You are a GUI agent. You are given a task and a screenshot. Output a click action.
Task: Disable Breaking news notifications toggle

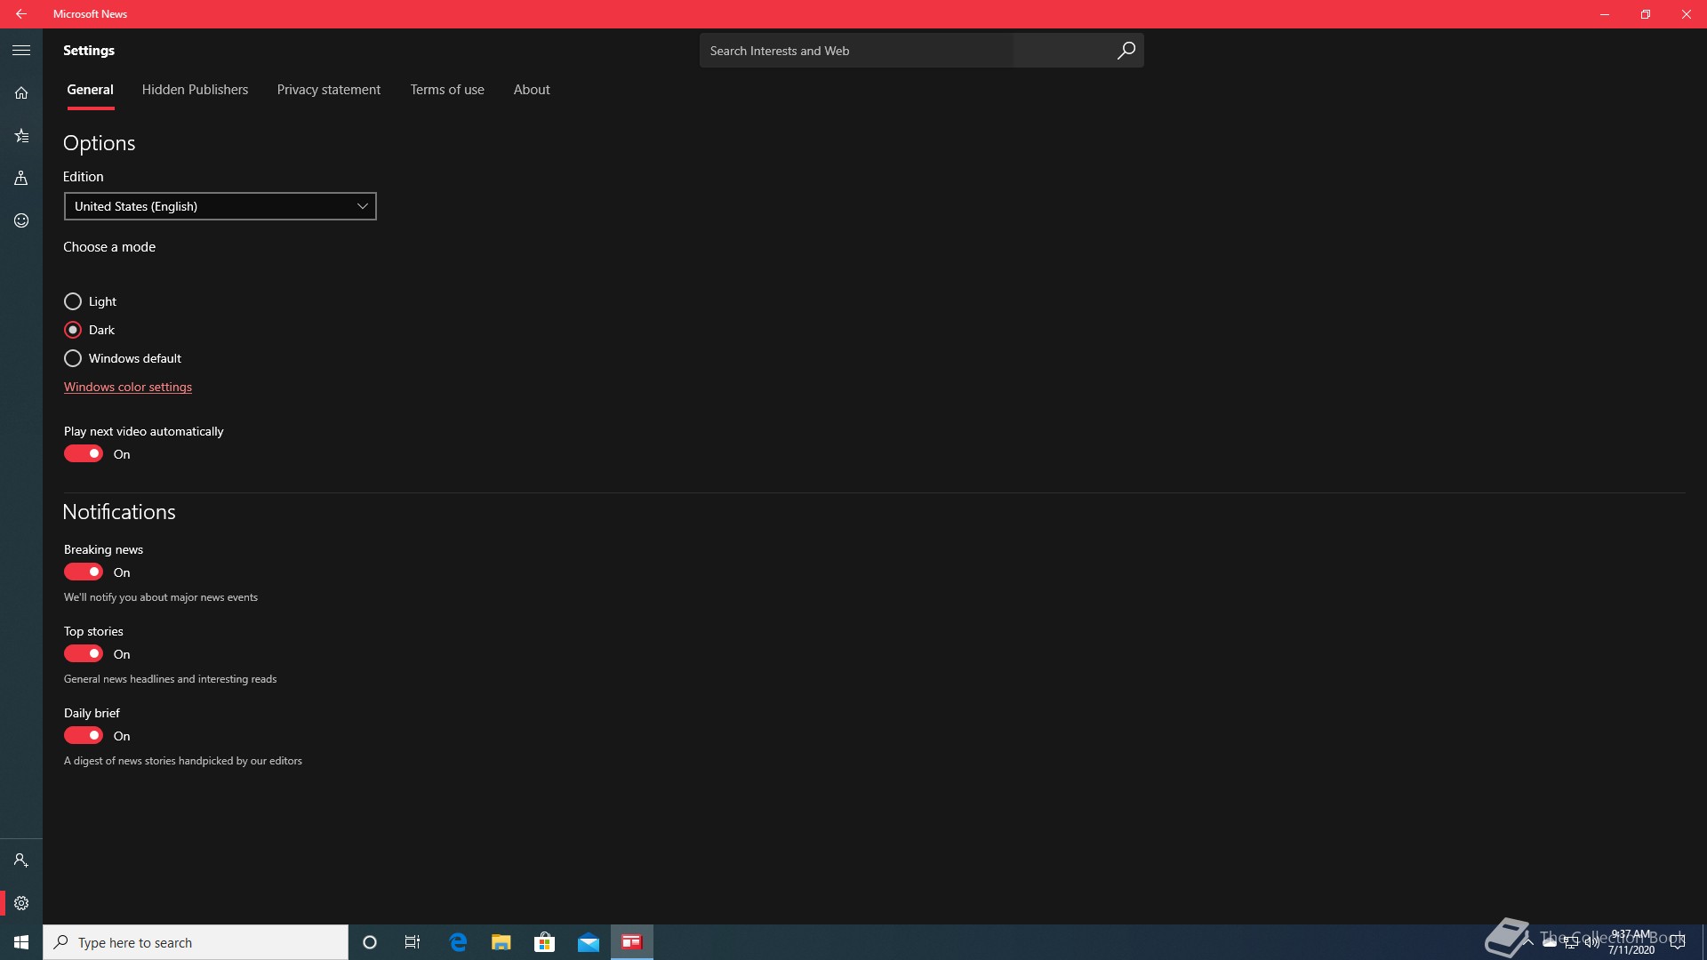click(x=84, y=572)
